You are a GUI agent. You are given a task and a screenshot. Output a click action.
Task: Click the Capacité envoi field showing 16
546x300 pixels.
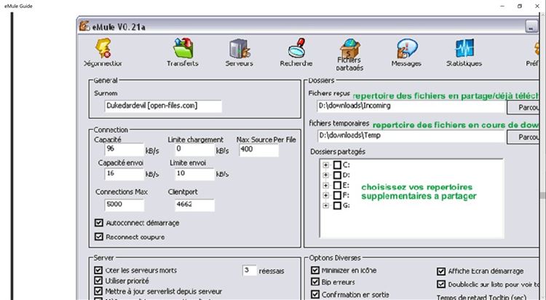[124, 174]
